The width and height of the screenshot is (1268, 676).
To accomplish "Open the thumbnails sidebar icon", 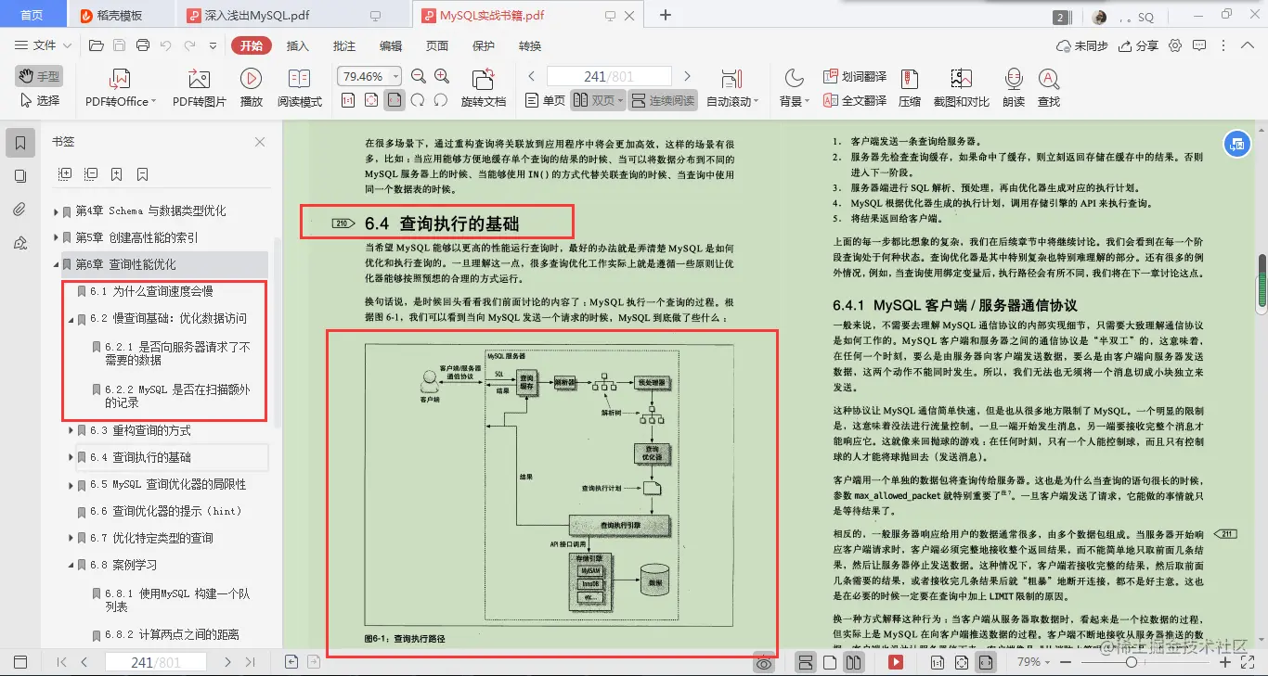I will point(20,176).
